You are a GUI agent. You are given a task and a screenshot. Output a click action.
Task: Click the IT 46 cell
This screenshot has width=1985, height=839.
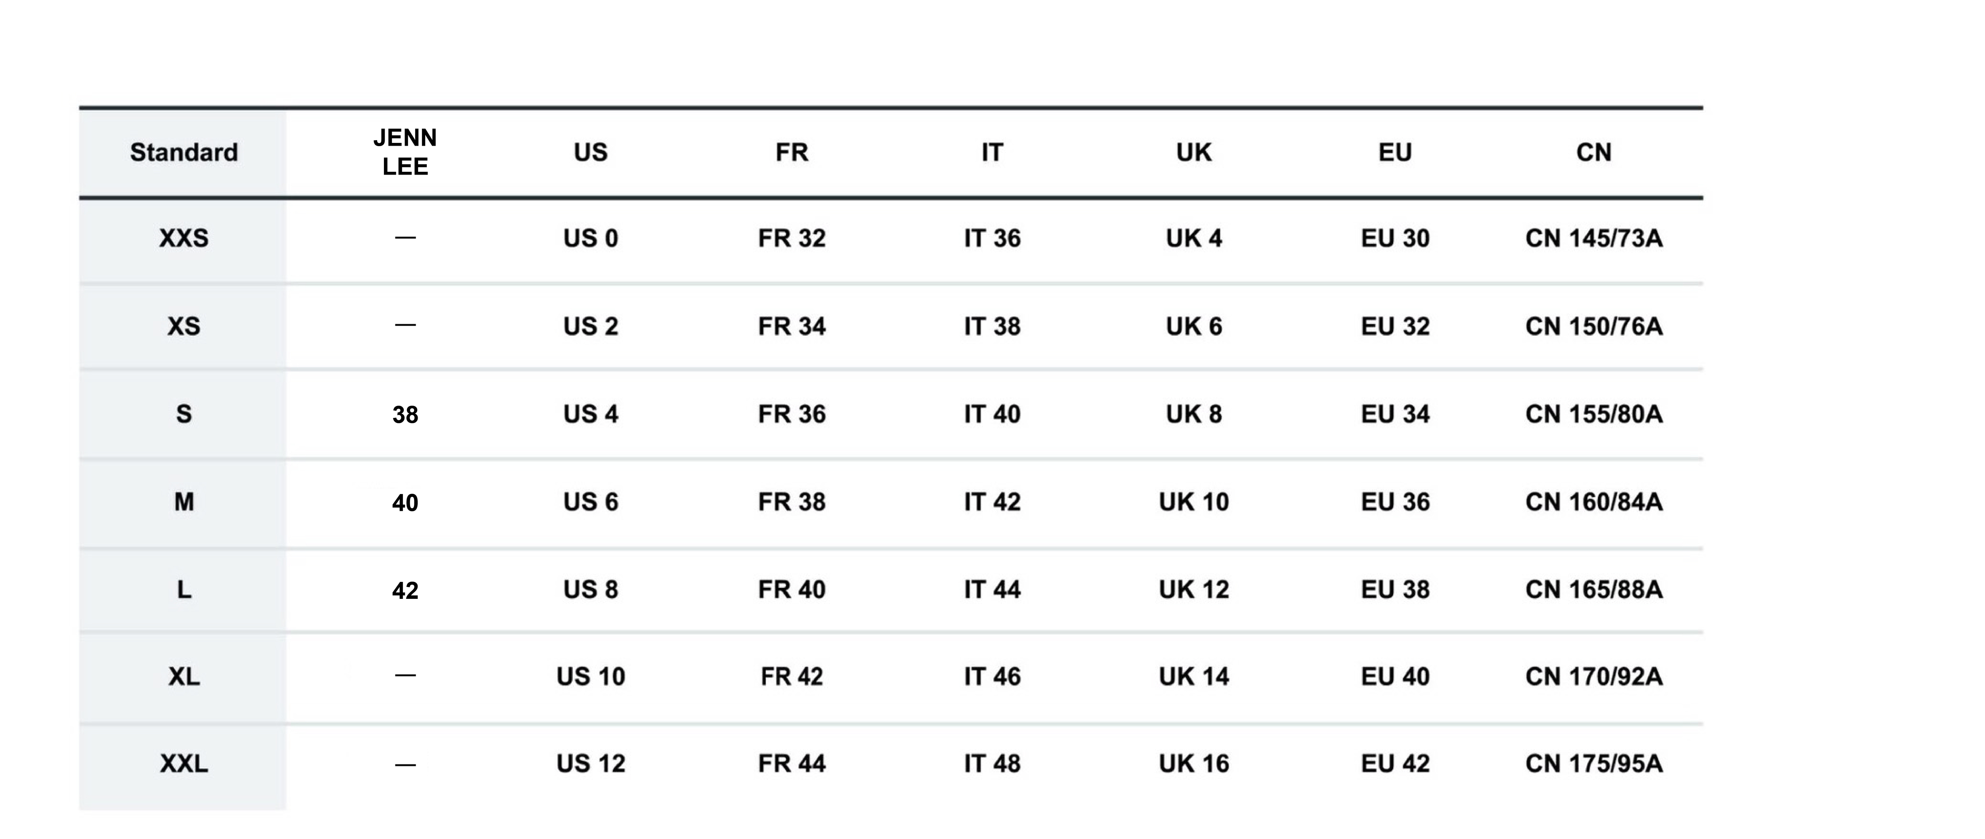click(992, 677)
